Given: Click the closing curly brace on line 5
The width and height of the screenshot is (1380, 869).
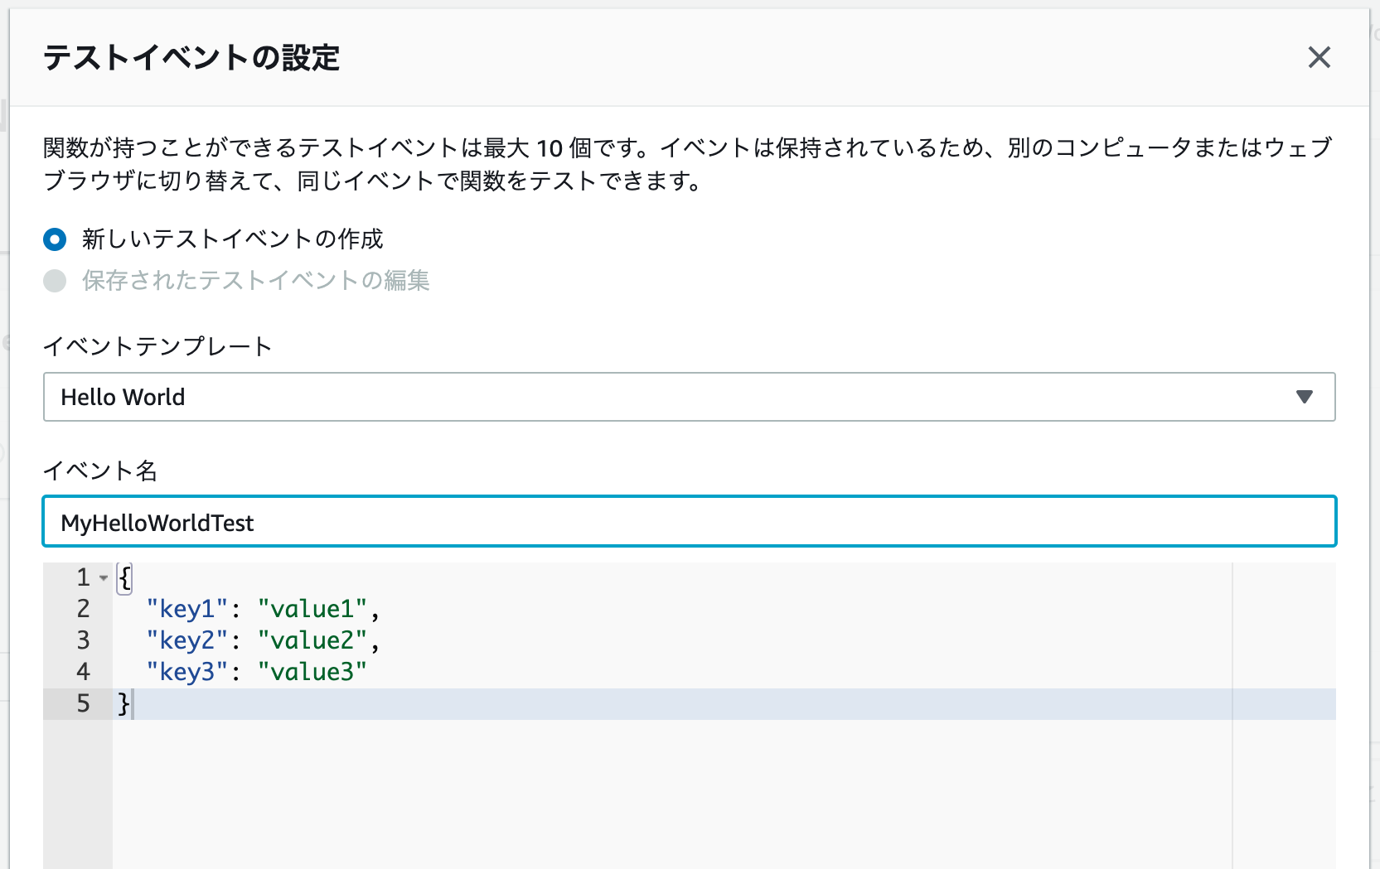Looking at the screenshot, I should tap(123, 703).
